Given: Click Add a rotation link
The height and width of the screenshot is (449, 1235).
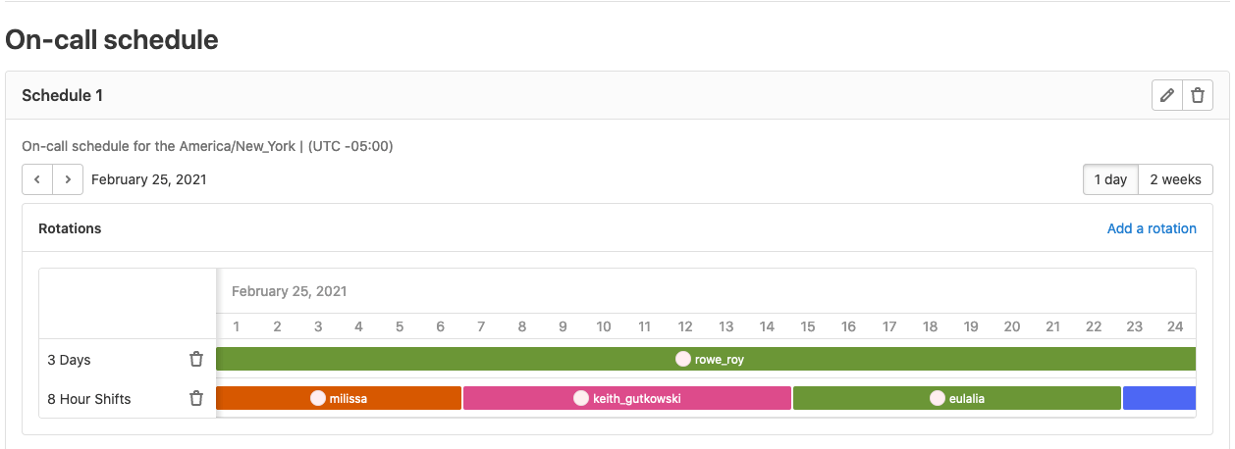Looking at the screenshot, I should (1152, 228).
